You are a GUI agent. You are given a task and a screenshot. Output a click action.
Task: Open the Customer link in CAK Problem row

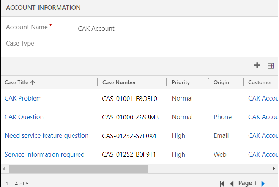click(x=263, y=98)
